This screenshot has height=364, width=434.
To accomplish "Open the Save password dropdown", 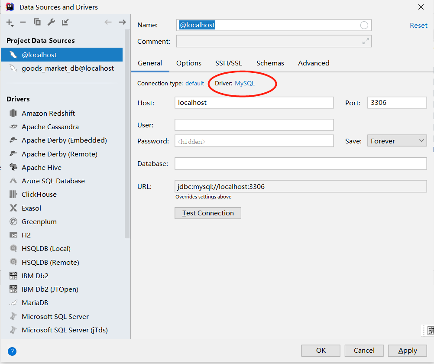I will click(x=397, y=141).
